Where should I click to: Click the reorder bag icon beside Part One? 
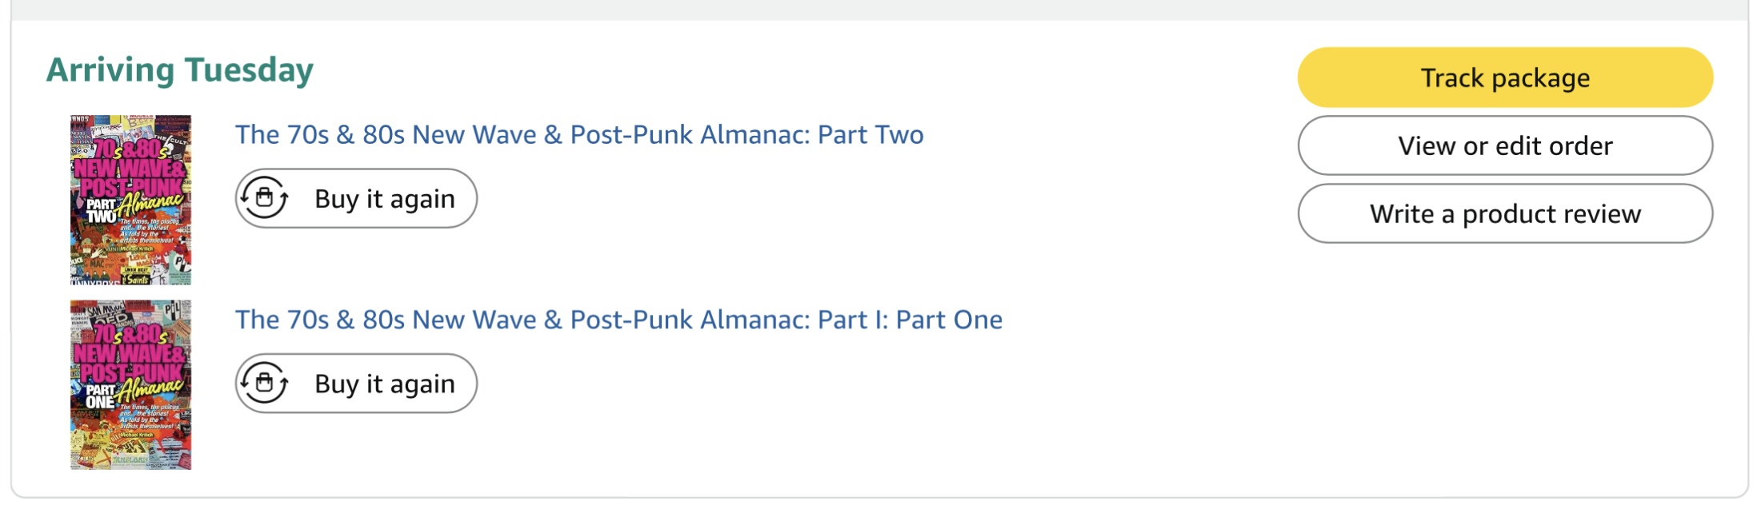(265, 383)
